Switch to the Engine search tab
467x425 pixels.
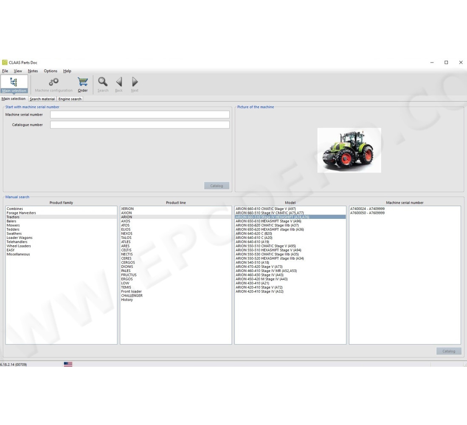coord(70,99)
